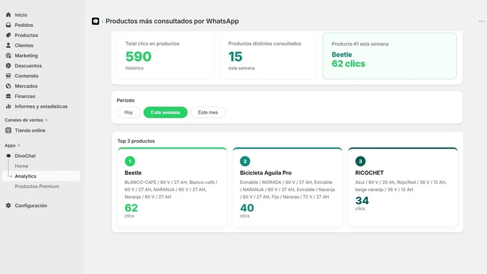The height and width of the screenshot is (274, 487).
Task: Click the Tienda online store icon
Action: tap(9, 130)
